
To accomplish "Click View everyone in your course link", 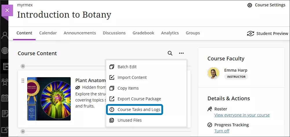I will [242, 115].
